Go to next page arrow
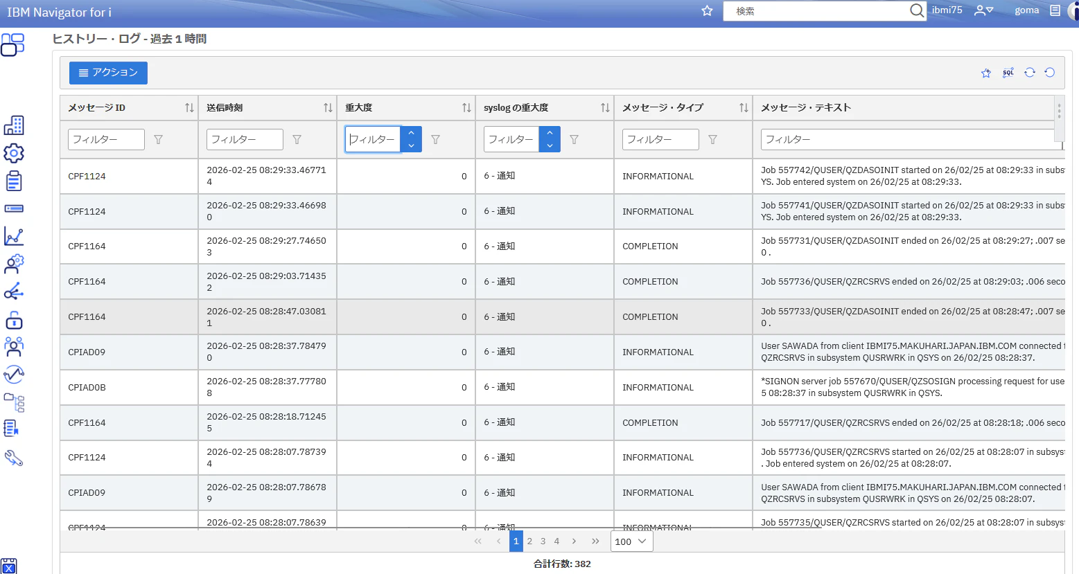Viewport: 1079px width, 574px height. tap(574, 541)
